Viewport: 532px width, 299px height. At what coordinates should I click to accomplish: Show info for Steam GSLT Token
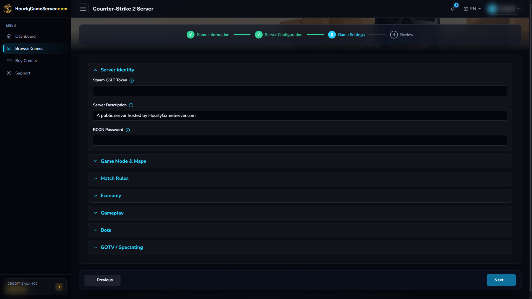(132, 81)
